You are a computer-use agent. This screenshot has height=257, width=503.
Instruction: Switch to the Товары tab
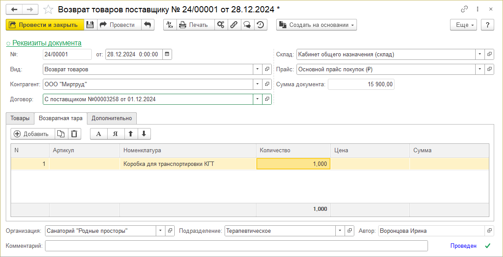pos(20,118)
